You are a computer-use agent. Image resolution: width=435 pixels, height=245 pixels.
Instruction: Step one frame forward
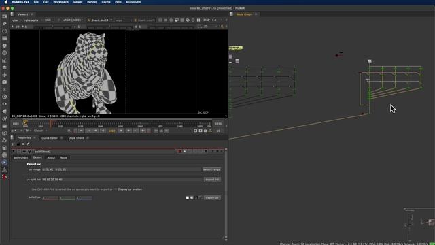(x=128, y=131)
